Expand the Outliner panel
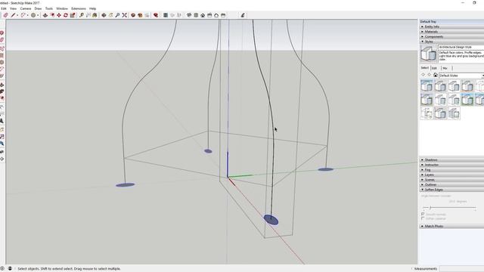Viewport: 484px width, 272px height. pyautogui.click(x=451, y=184)
